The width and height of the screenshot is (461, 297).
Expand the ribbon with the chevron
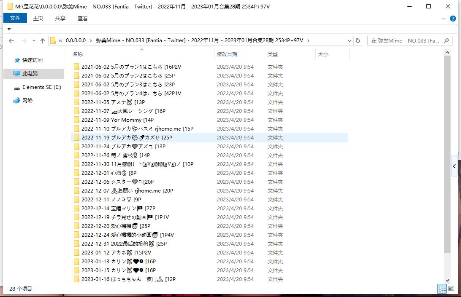pyautogui.click(x=443, y=18)
